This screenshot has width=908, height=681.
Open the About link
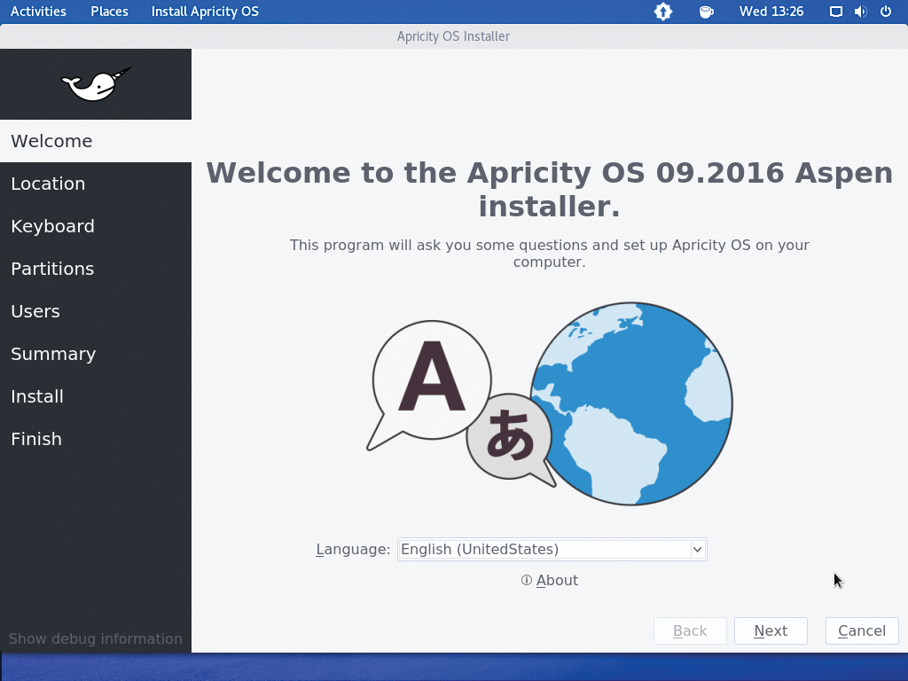tap(557, 580)
